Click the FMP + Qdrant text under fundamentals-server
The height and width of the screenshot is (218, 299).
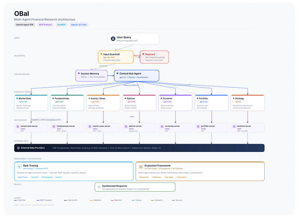tap(61, 131)
